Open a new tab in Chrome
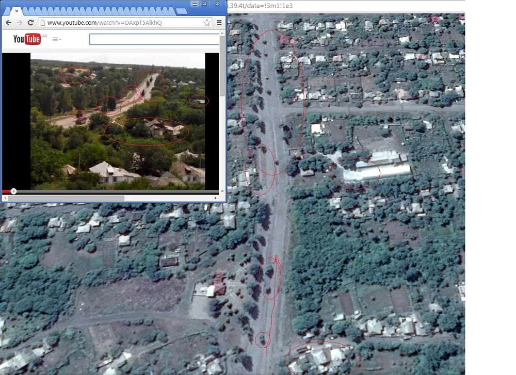Viewport: 516px width, 375px height. 181,11
